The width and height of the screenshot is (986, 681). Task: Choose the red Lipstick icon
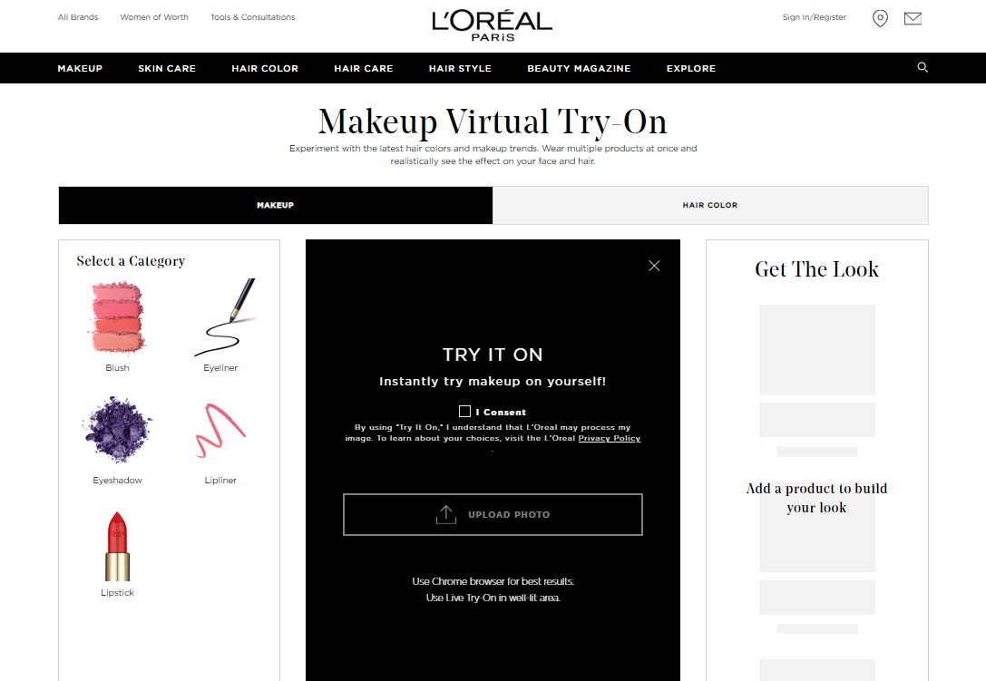tap(117, 545)
